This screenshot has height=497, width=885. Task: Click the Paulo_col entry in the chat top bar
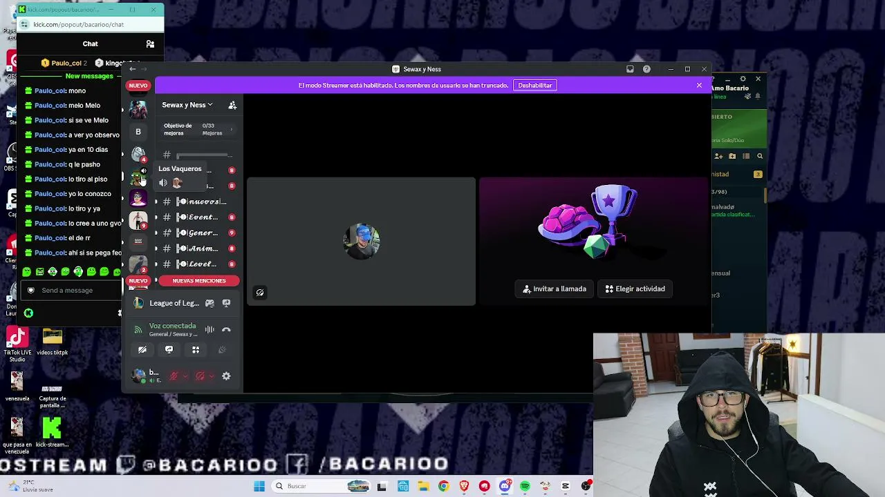click(x=64, y=64)
